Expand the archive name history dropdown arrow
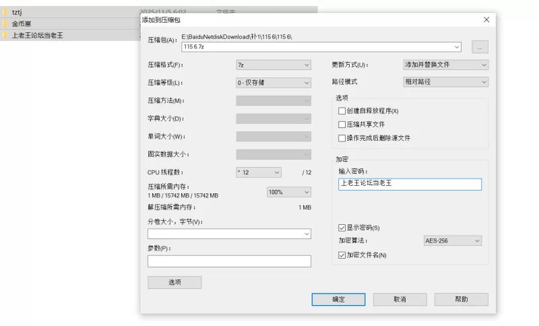This screenshot has height=326, width=539. (x=457, y=46)
